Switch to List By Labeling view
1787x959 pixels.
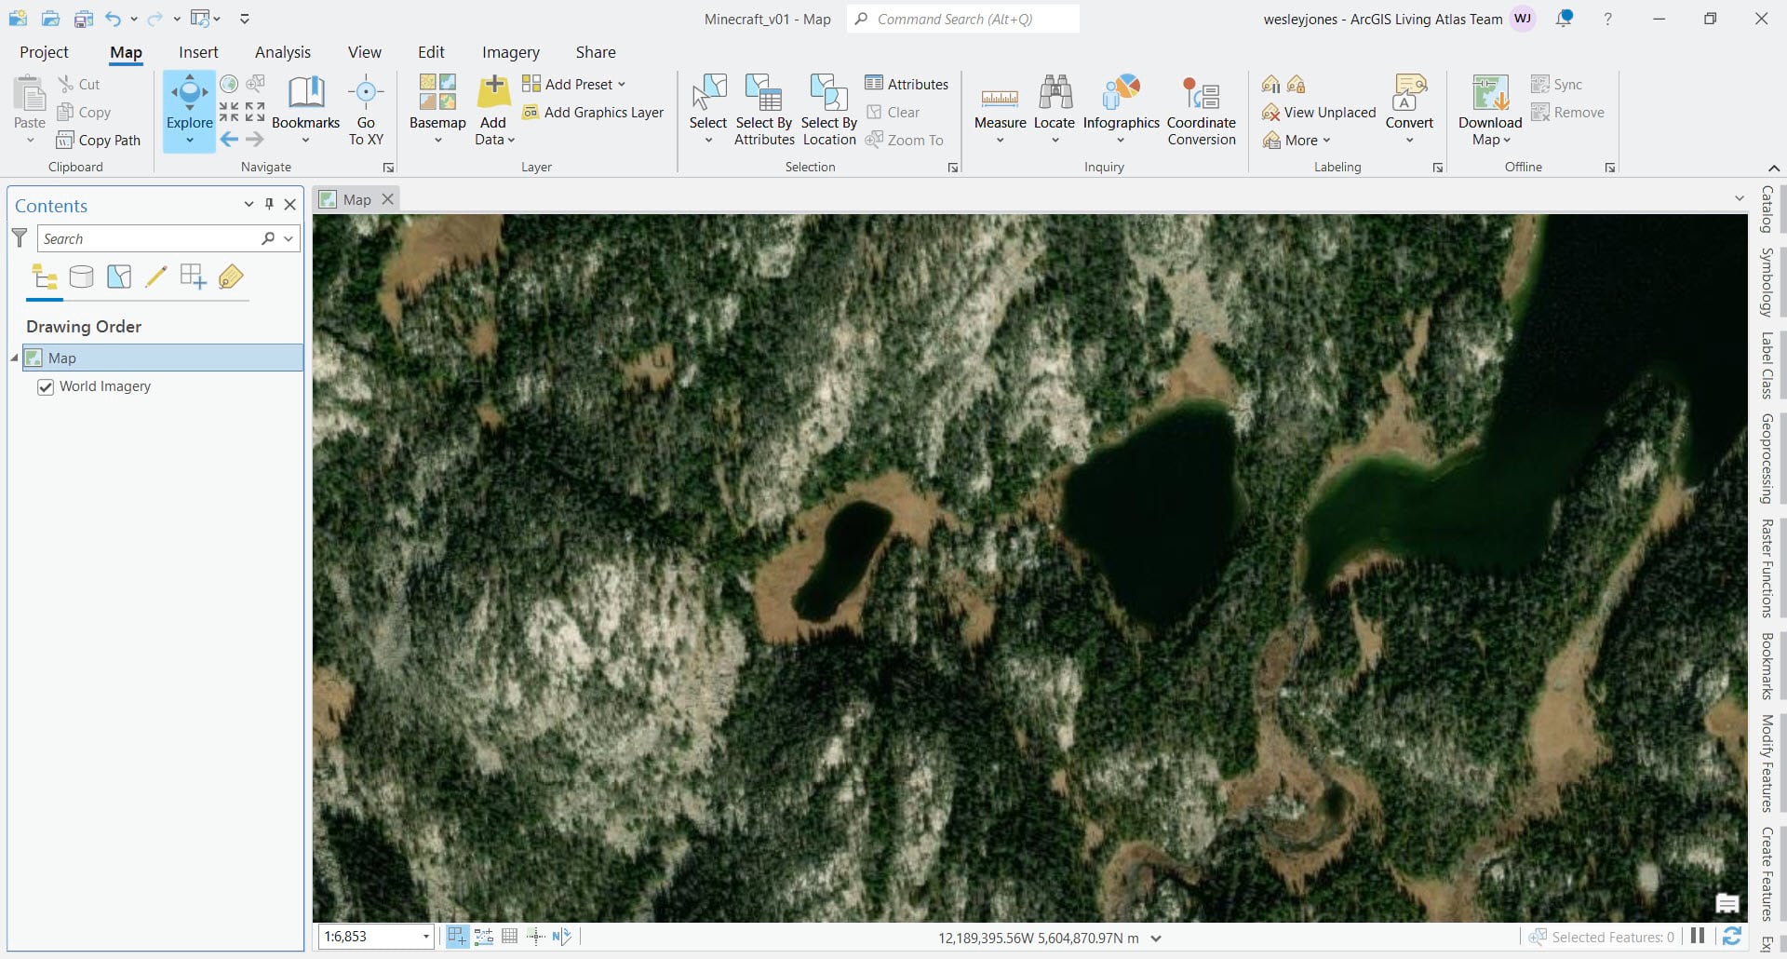click(x=231, y=277)
